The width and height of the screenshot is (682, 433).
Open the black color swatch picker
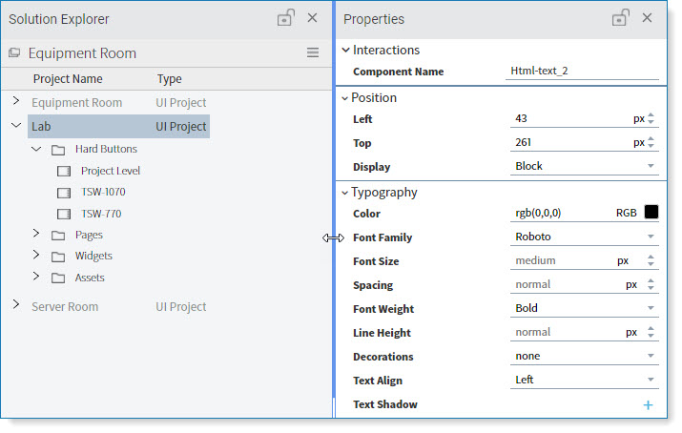click(x=651, y=212)
